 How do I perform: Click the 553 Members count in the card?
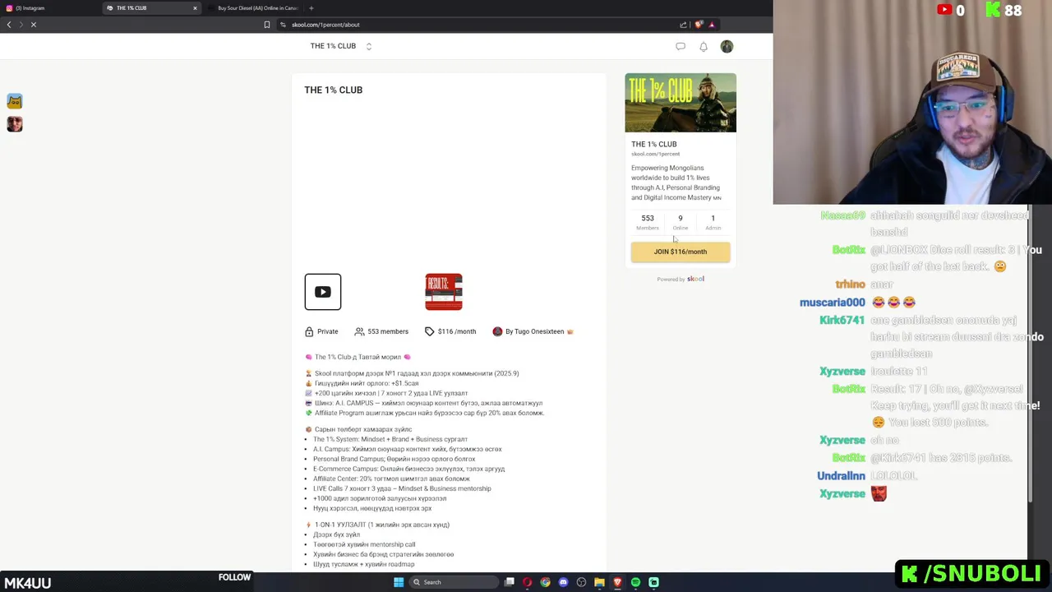[x=648, y=222]
